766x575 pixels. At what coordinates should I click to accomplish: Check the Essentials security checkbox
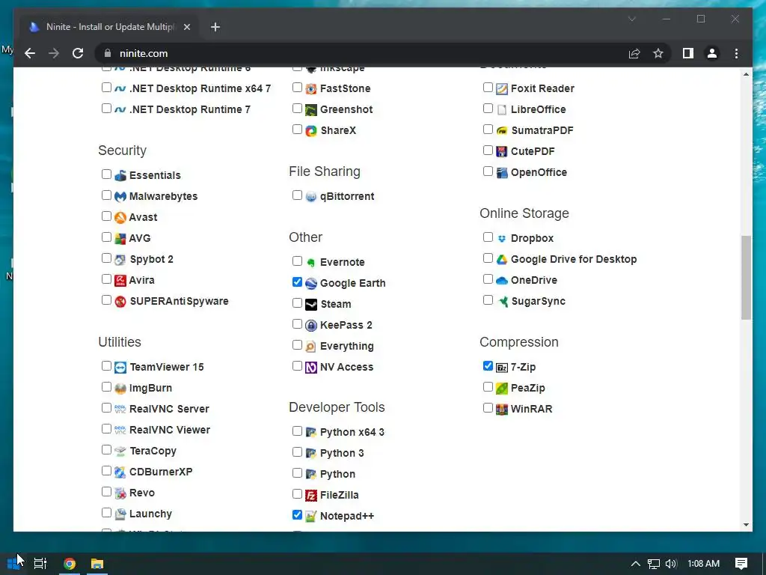(x=106, y=174)
